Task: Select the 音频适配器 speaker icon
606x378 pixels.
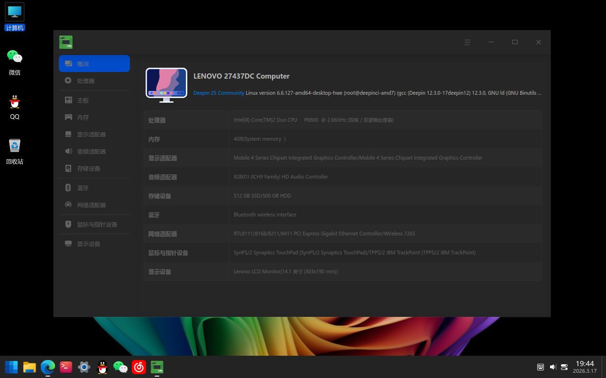Action: tap(68, 152)
